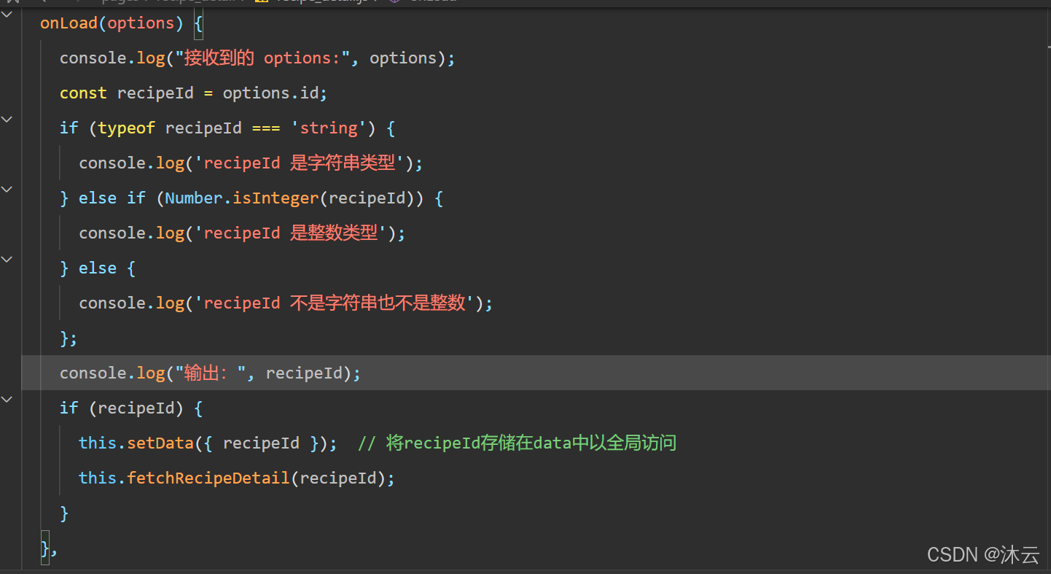
Task: Click the this.setData({ recipeId }) statement
Action: (x=208, y=443)
